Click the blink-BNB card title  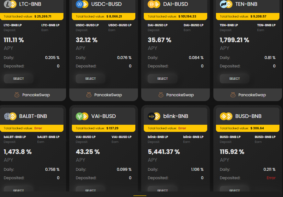(175, 116)
